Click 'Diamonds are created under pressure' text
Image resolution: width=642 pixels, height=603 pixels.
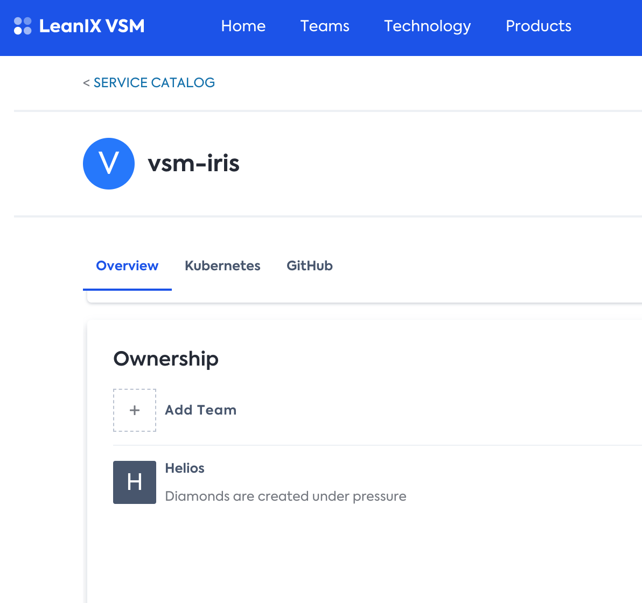286,496
